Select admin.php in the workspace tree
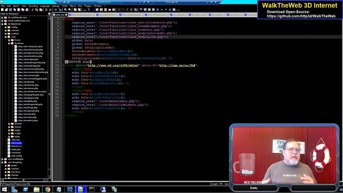This screenshot has height=193, width=343. [x=16, y=143]
